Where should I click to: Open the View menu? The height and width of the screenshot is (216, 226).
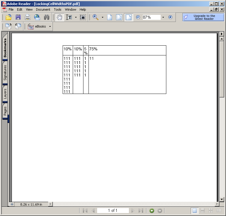pos(29,9)
